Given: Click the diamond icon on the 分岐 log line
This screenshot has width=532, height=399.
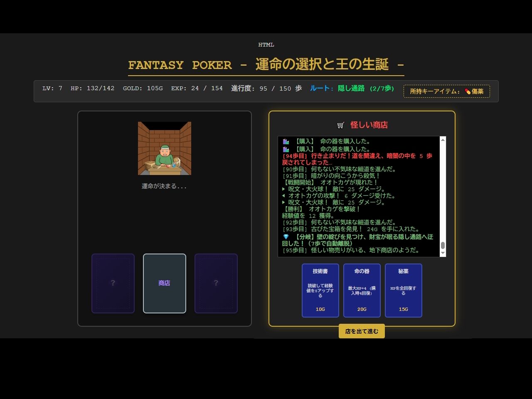Looking at the screenshot, I should (x=286, y=237).
